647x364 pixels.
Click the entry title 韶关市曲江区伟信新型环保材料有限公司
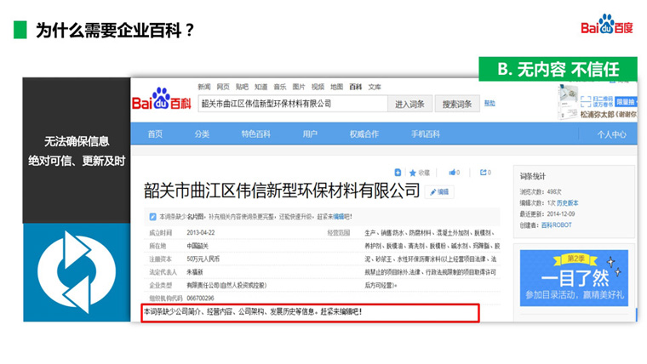point(282,191)
